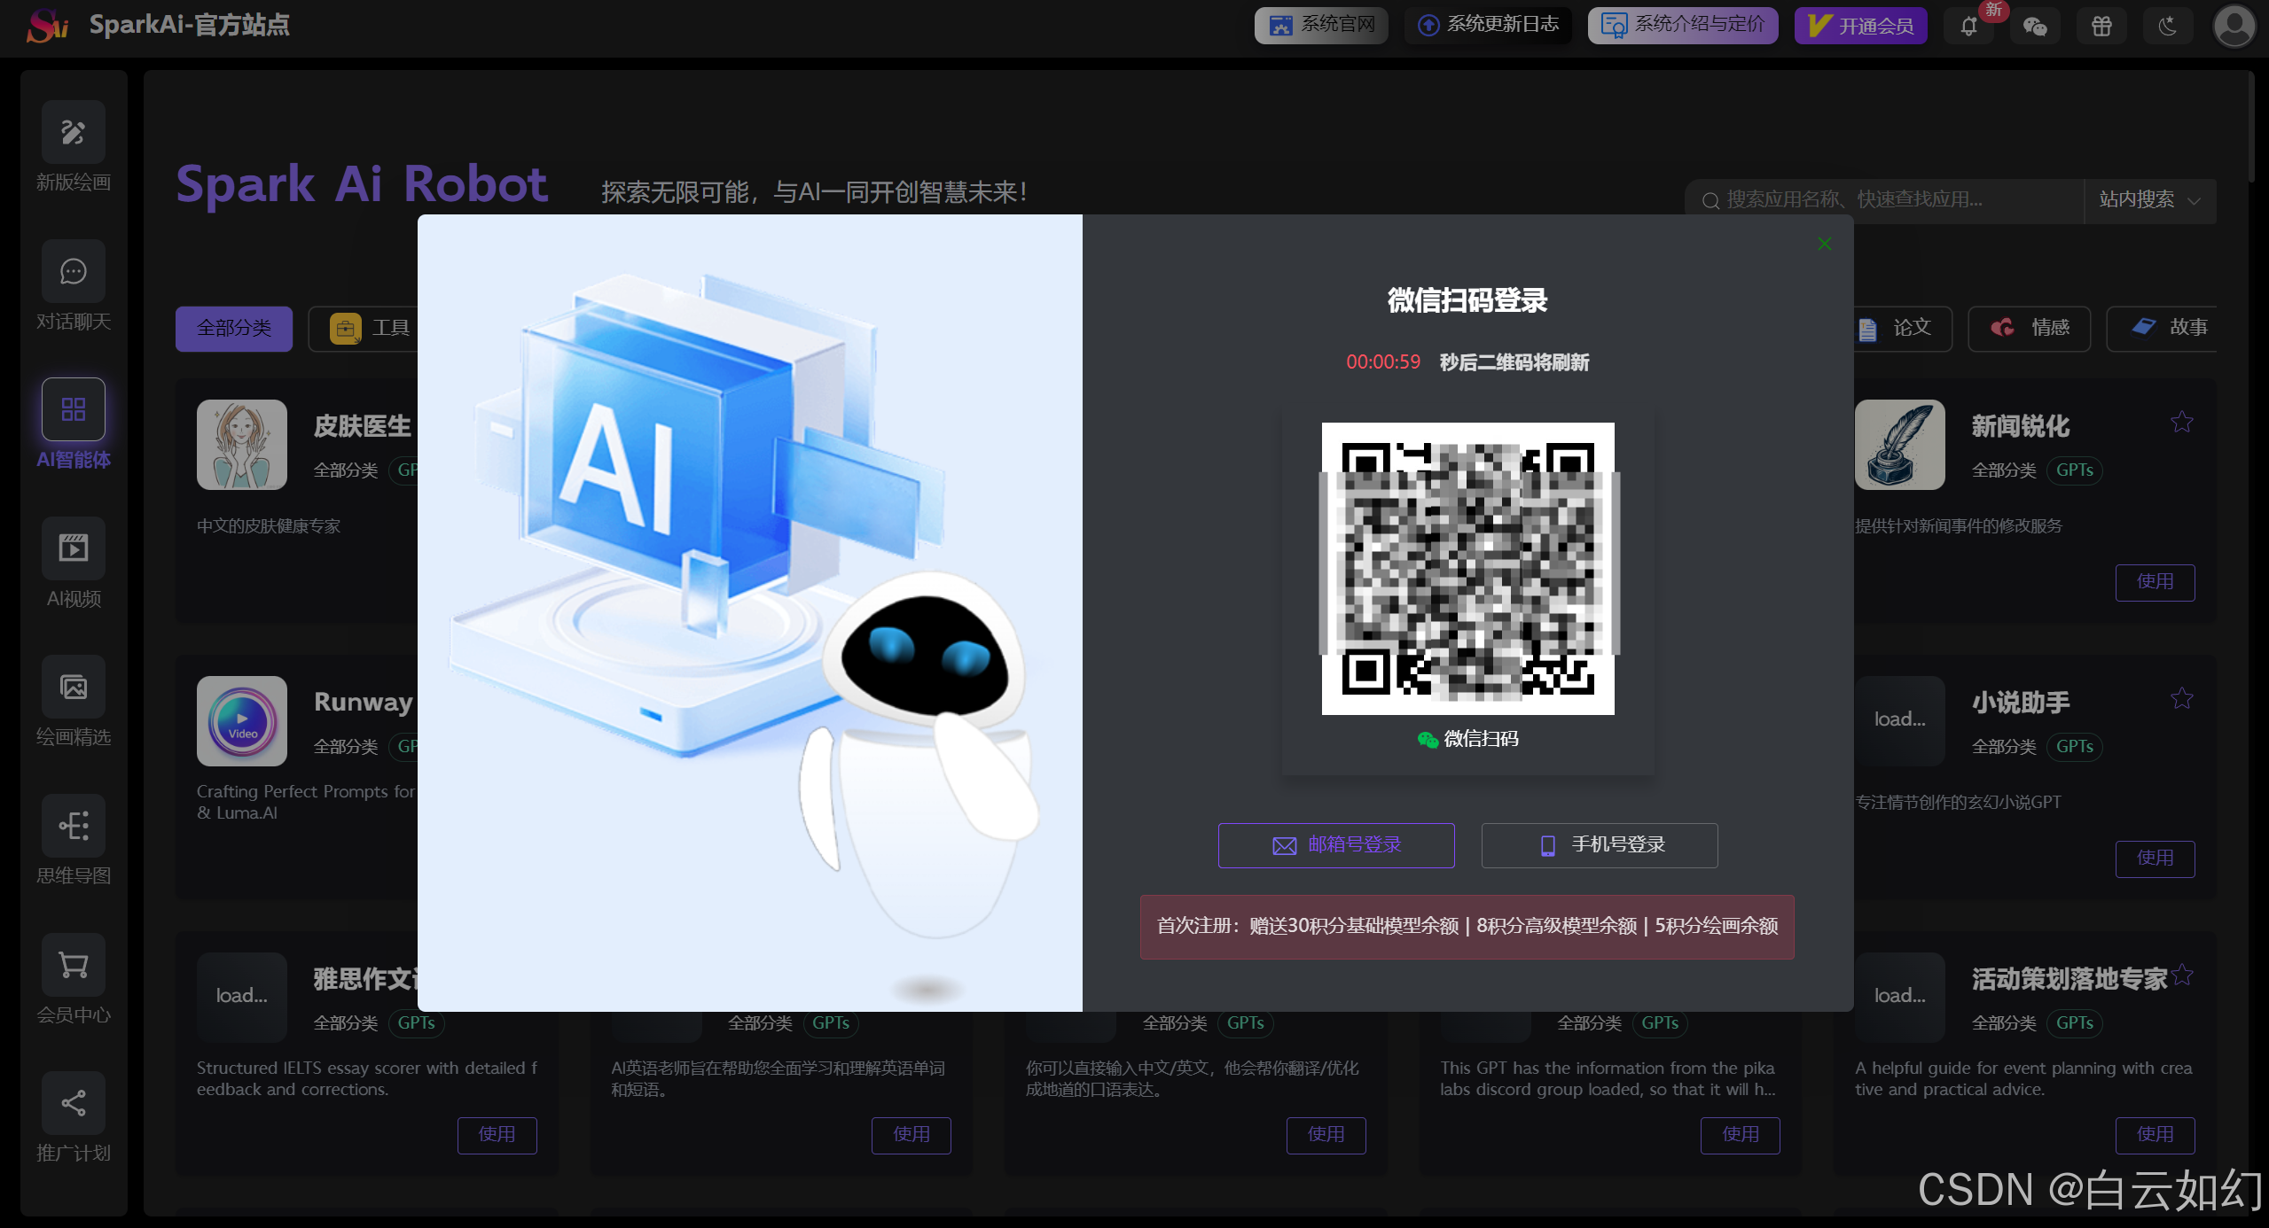Click the 新闻锐化 feather ink thumbnail
2269x1228 pixels.
[x=1900, y=445]
